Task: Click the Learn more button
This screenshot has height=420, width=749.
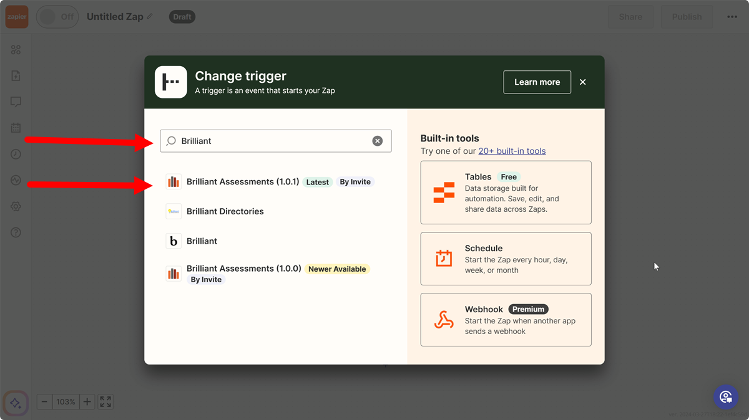Action: pos(537,82)
